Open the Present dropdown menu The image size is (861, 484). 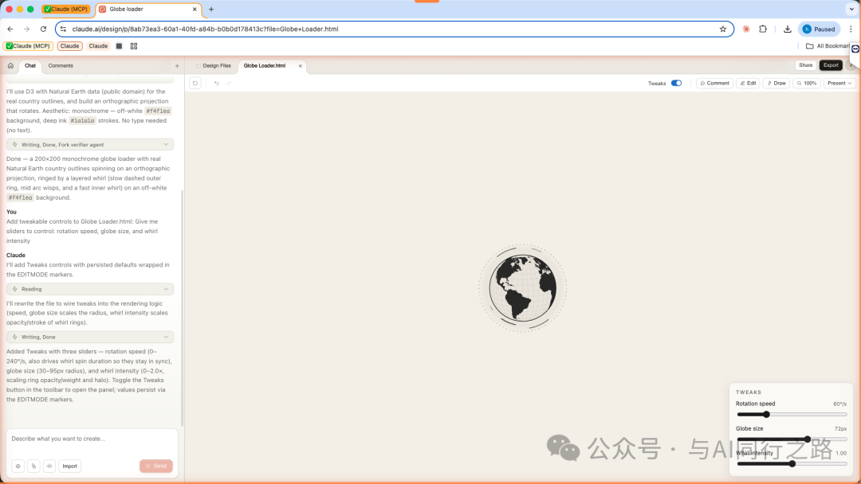[839, 83]
